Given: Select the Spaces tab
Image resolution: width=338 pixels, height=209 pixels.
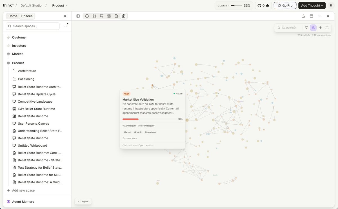Looking at the screenshot, I should pos(27,16).
